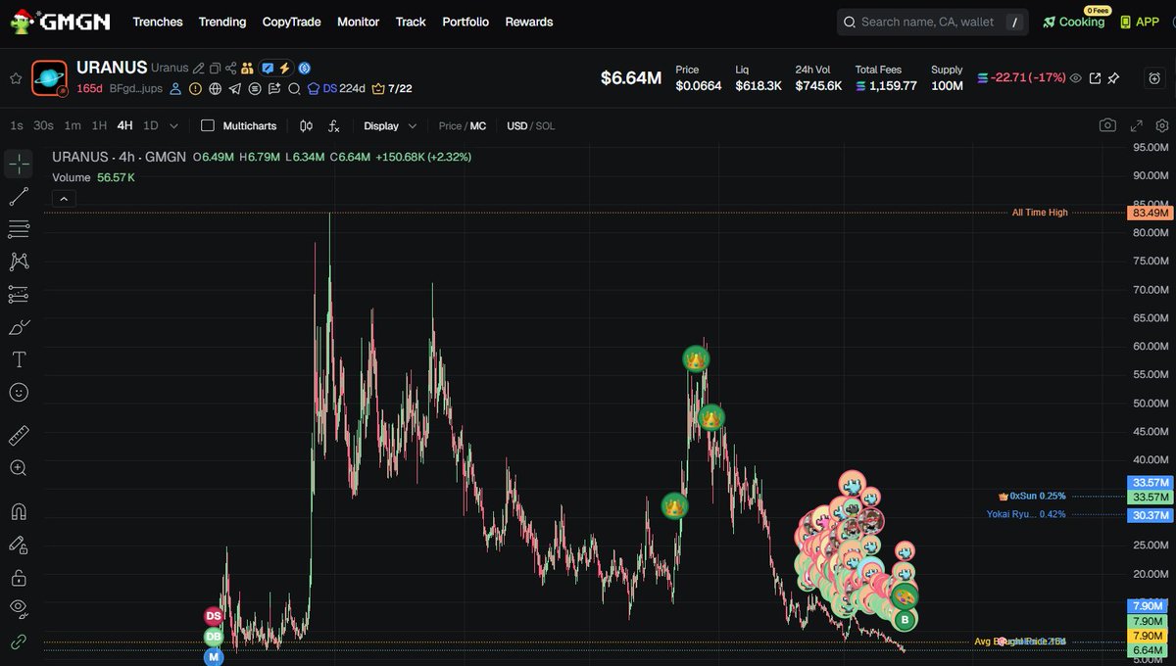Open chart settings gear
This screenshot has width=1176, height=666.
coord(1161,125)
